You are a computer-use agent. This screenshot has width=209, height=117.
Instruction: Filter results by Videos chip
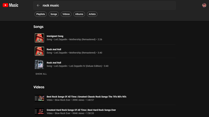pyautogui.click(x=66, y=14)
